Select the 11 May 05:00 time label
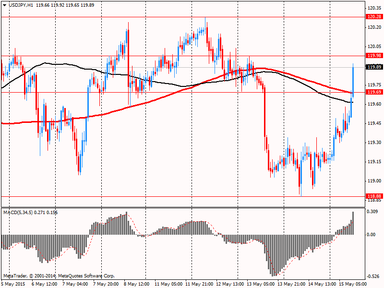Screen dimensions: 384x288 [x=168, y=284]
